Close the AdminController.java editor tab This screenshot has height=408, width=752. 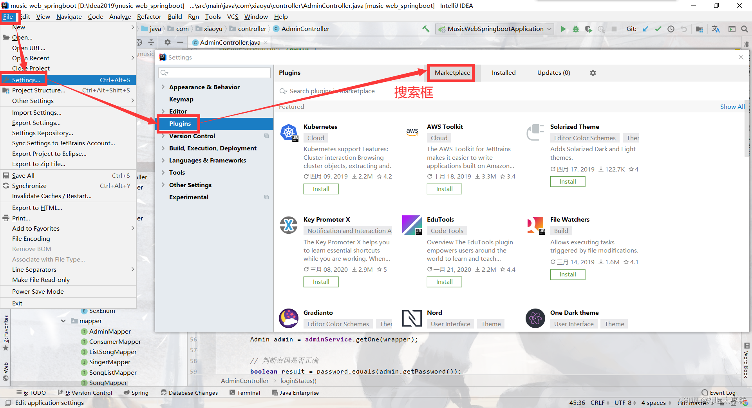[x=266, y=42]
